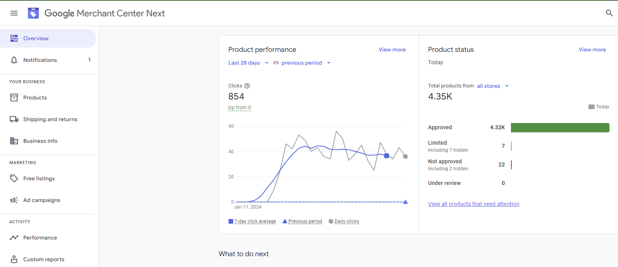The width and height of the screenshot is (618, 267).
Task: Click the Today legend gray flag icon
Action: click(592, 107)
